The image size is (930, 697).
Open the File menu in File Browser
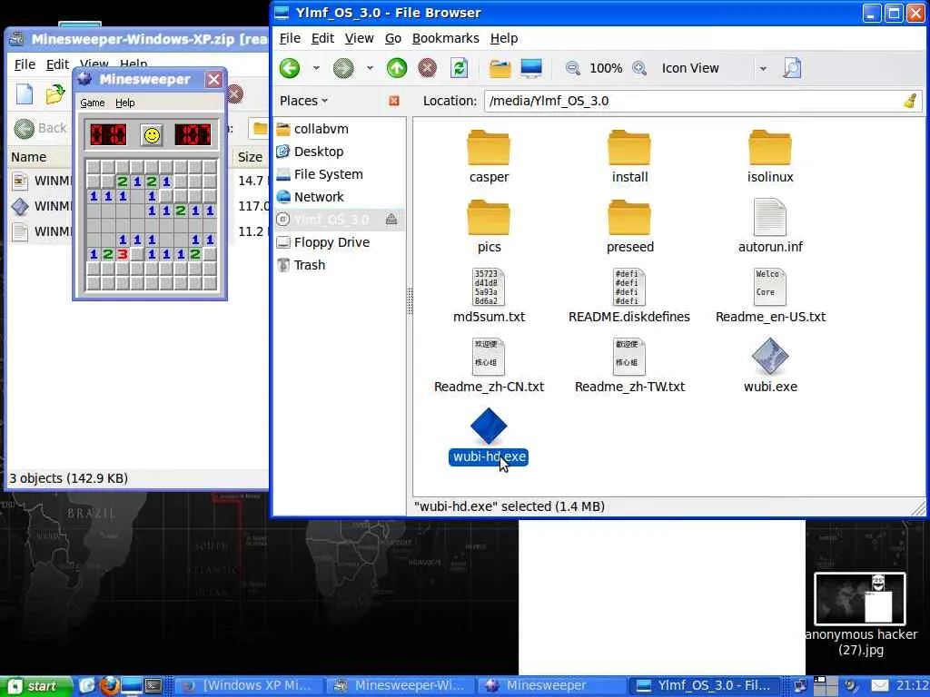(x=290, y=38)
